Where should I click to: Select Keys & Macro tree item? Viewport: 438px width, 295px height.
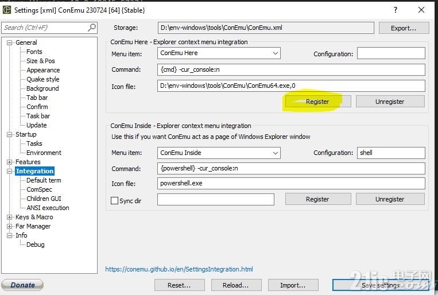click(x=34, y=217)
